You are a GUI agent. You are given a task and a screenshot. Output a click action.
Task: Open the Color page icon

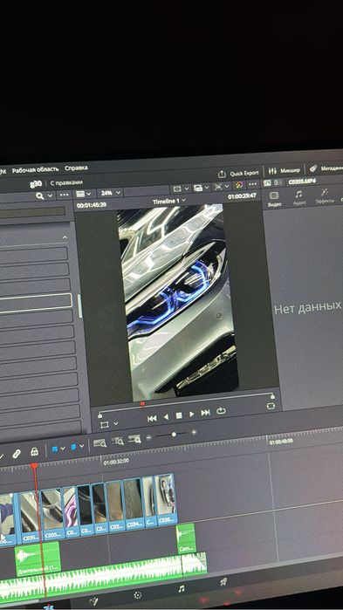[x=137, y=595]
